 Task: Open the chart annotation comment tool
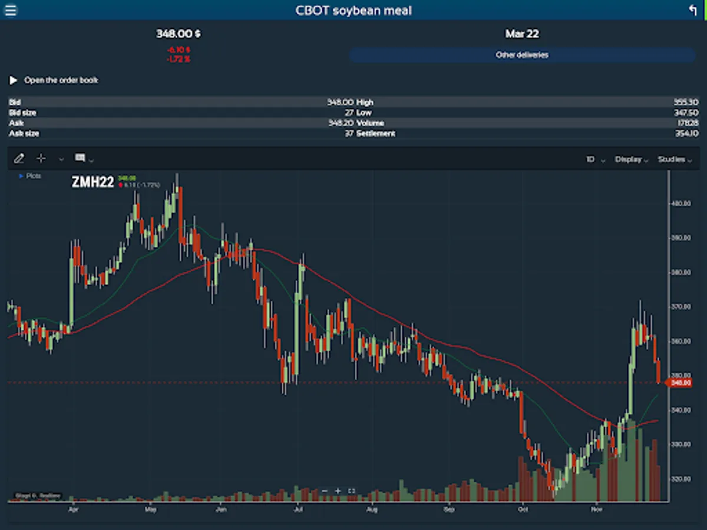pos(80,158)
